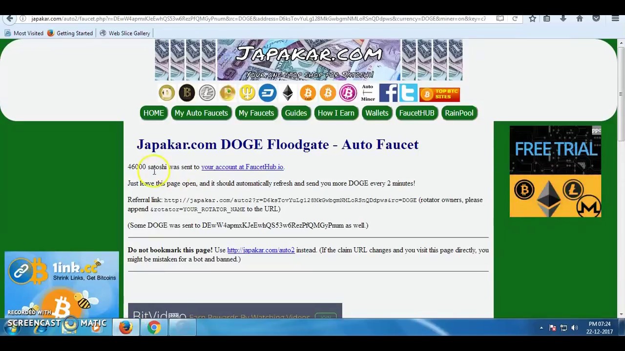625x351 pixels.
Task: Open the network status tray icon
Action: click(564, 328)
